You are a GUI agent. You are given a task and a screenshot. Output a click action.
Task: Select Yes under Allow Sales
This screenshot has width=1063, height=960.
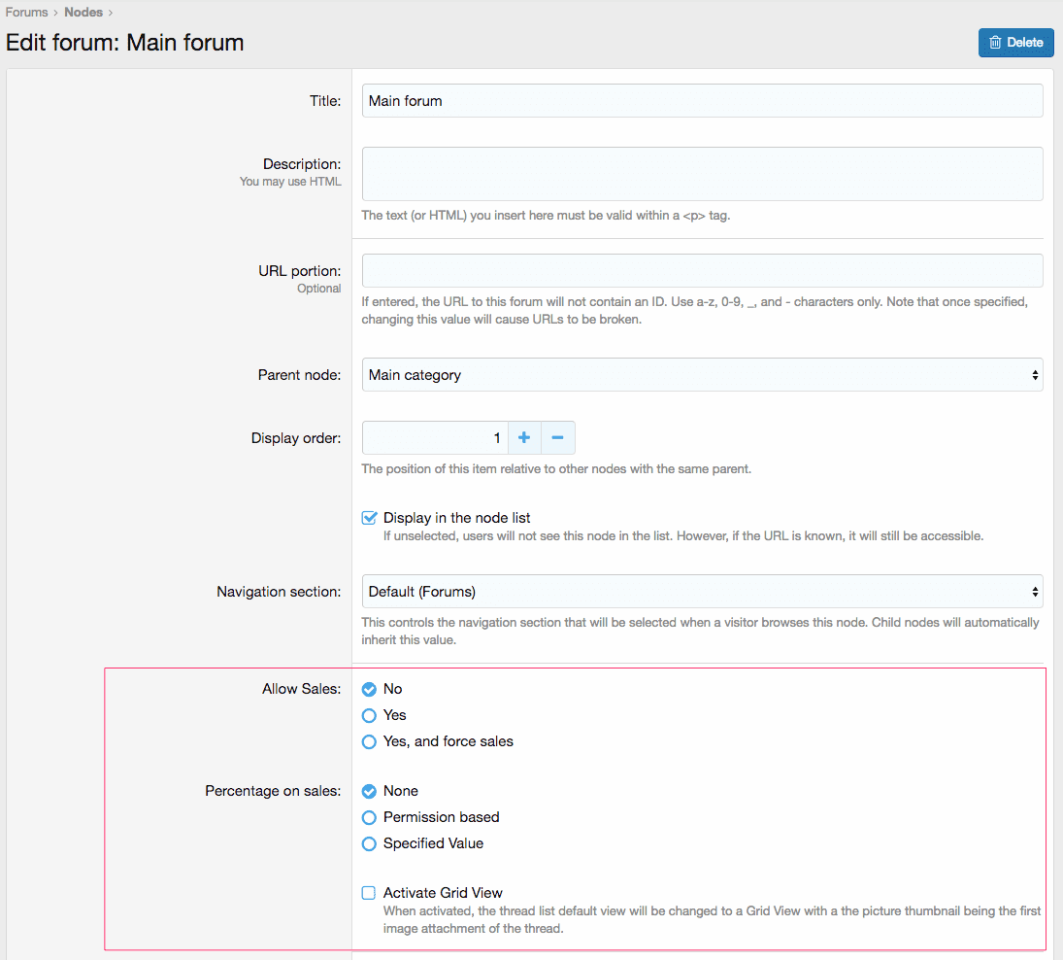coord(369,715)
